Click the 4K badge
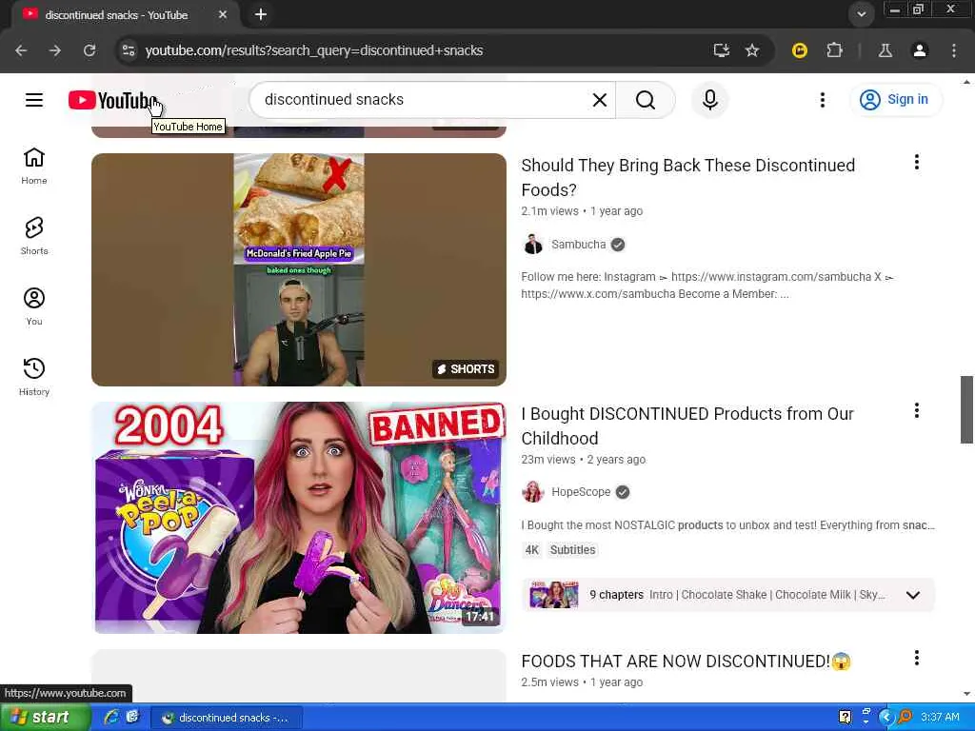 (x=531, y=549)
